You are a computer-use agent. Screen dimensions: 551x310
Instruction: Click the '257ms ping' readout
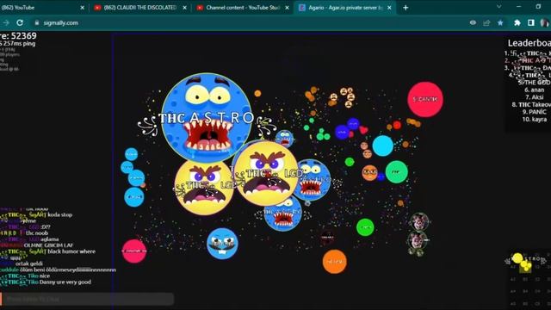19,44
